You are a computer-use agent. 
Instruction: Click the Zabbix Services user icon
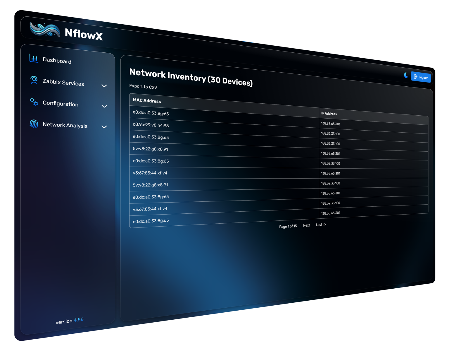pyautogui.click(x=34, y=80)
